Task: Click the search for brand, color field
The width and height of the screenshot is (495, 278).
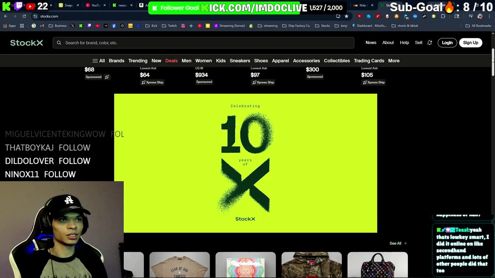Action: coord(203,43)
